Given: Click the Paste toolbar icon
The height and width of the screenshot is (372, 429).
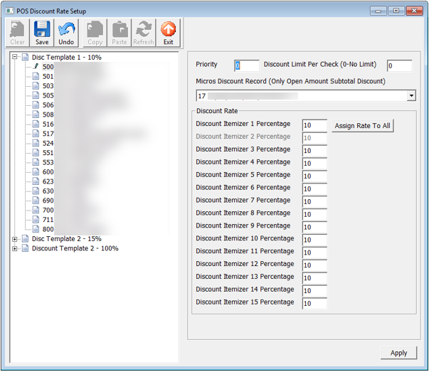Looking at the screenshot, I should (x=120, y=33).
